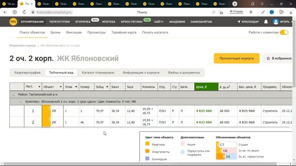Viewport: 296px width, 166px height.
Task: Open the Вторичка section
Action: [83, 22]
